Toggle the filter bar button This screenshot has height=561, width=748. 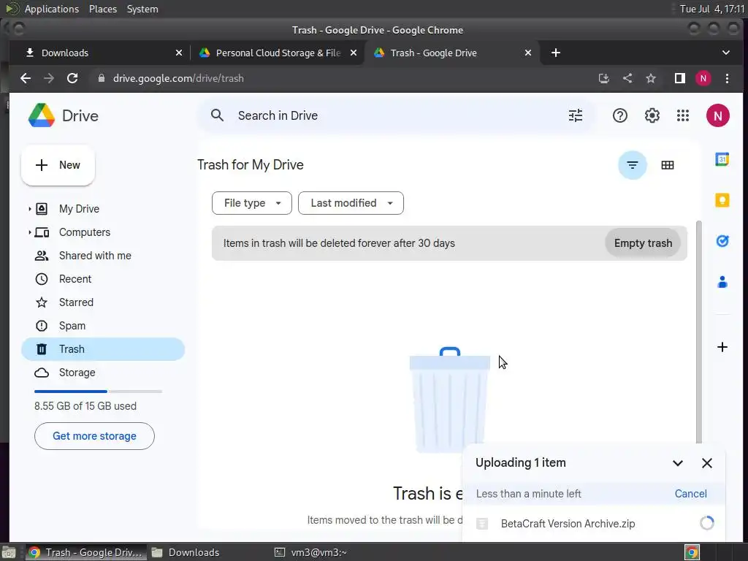pos(632,165)
